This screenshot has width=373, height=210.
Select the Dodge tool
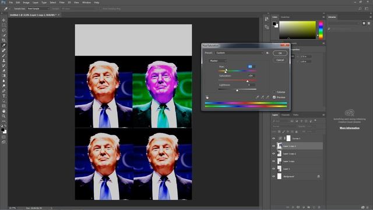click(x=3, y=86)
